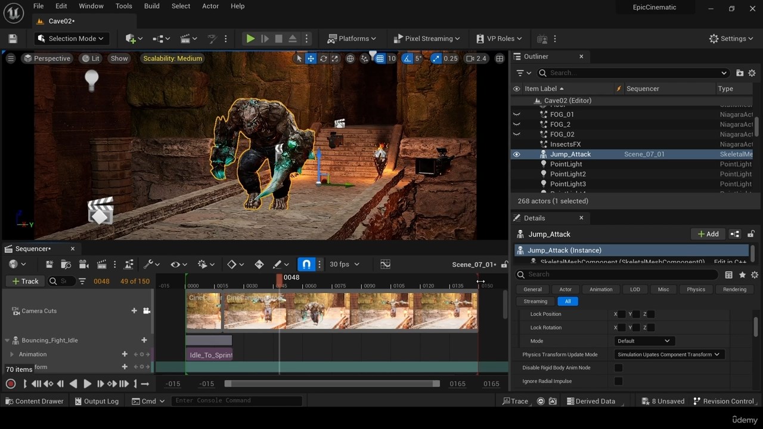The height and width of the screenshot is (429, 763).
Task: Expand the Animation track under Bouncing_Fight_Idle
Action: tap(12, 355)
